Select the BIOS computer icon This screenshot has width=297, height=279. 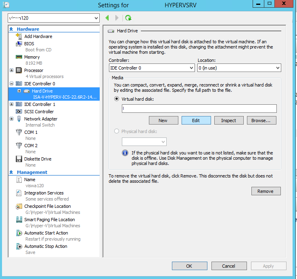point(19,44)
